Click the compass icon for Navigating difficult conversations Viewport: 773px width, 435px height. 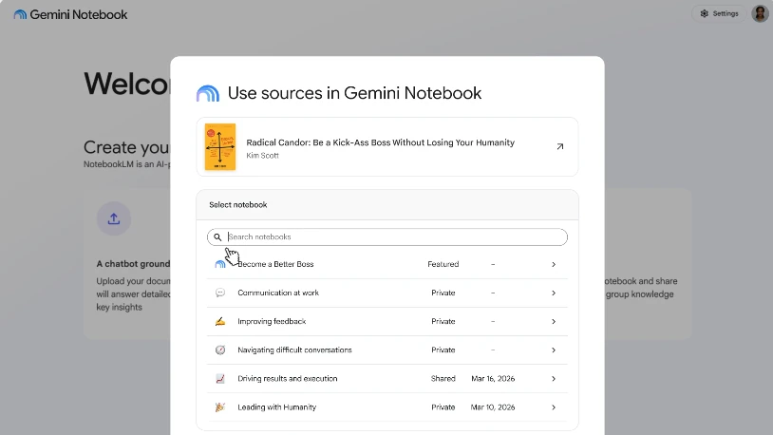pos(220,350)
